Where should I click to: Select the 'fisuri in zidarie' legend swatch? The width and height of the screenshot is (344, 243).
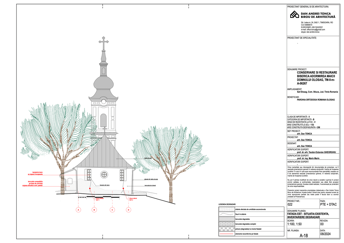pyautogui.click(x=226, y=214)
